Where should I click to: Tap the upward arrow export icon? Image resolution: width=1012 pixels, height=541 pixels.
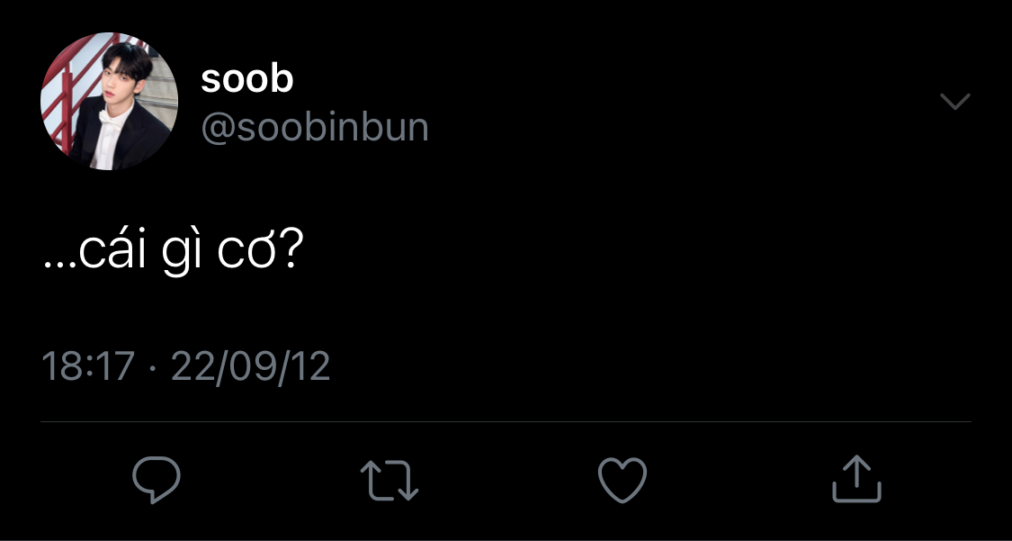(856, 479)
